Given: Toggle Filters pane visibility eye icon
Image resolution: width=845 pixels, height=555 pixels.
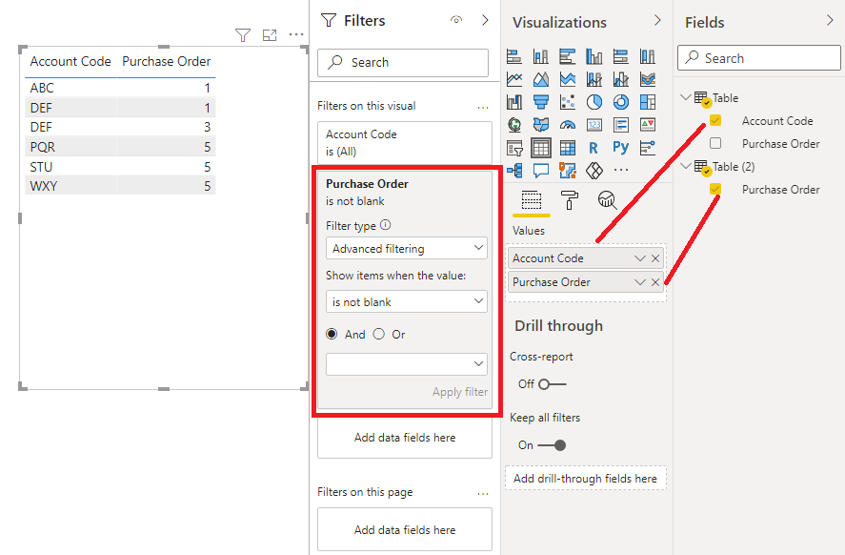Looking at the screenshot, I should point(456,20).
